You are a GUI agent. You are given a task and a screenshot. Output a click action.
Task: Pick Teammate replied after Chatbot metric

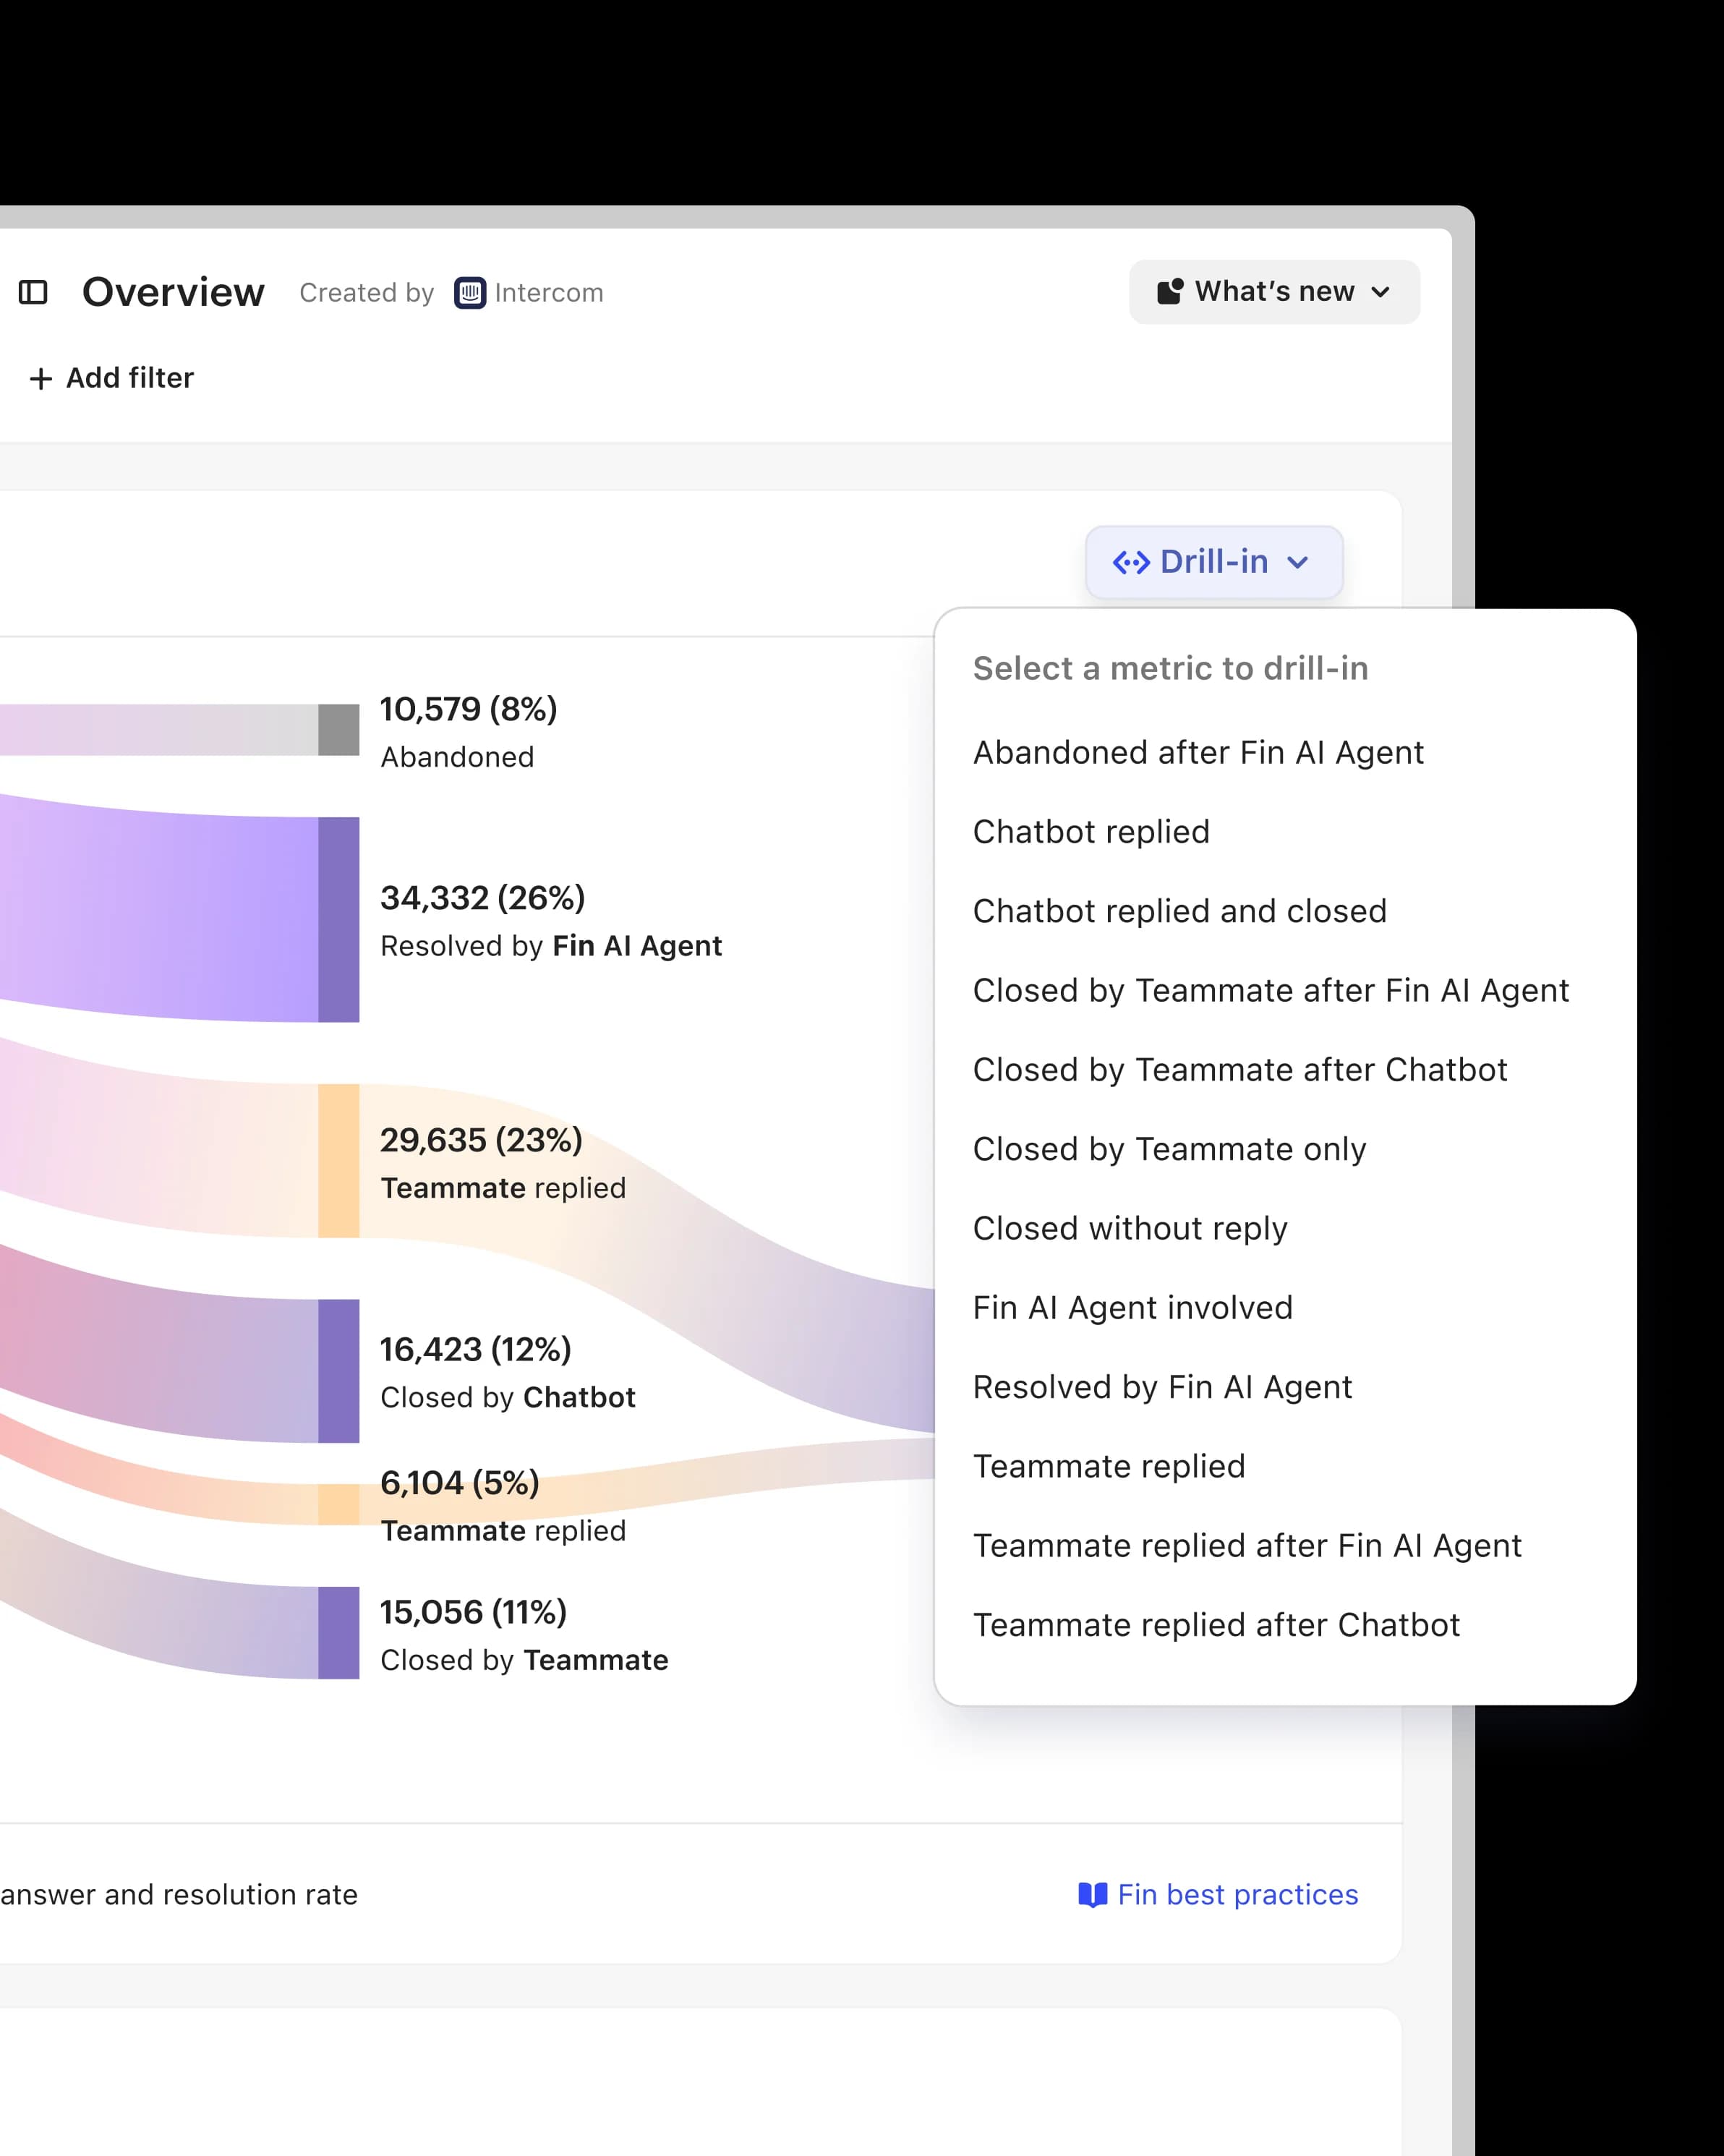click(x=1216, y=1624)
